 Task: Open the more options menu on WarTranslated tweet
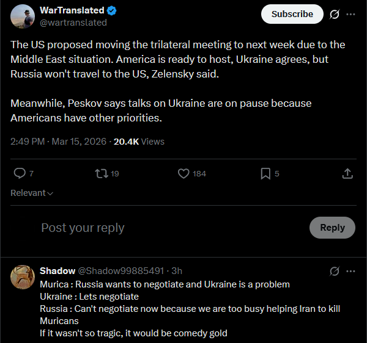click(350, 14)
